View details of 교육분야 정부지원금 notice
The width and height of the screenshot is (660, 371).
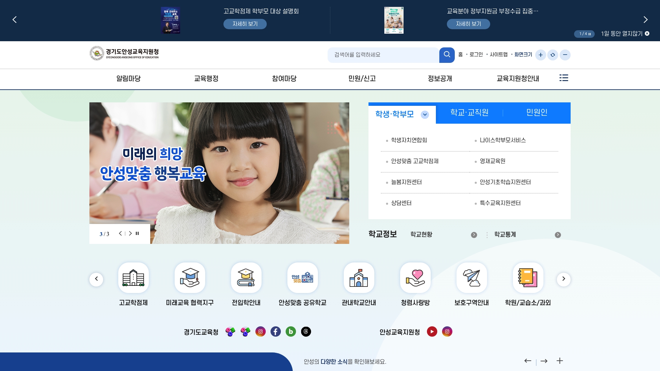[x=469, y=24]
